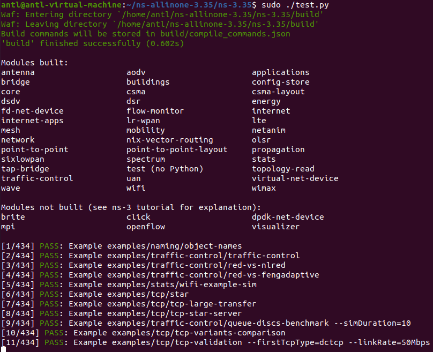Click the 'sudo ./test.py' command text
The width and height of the screenshot is (433, 352).
tap(295, 5)
